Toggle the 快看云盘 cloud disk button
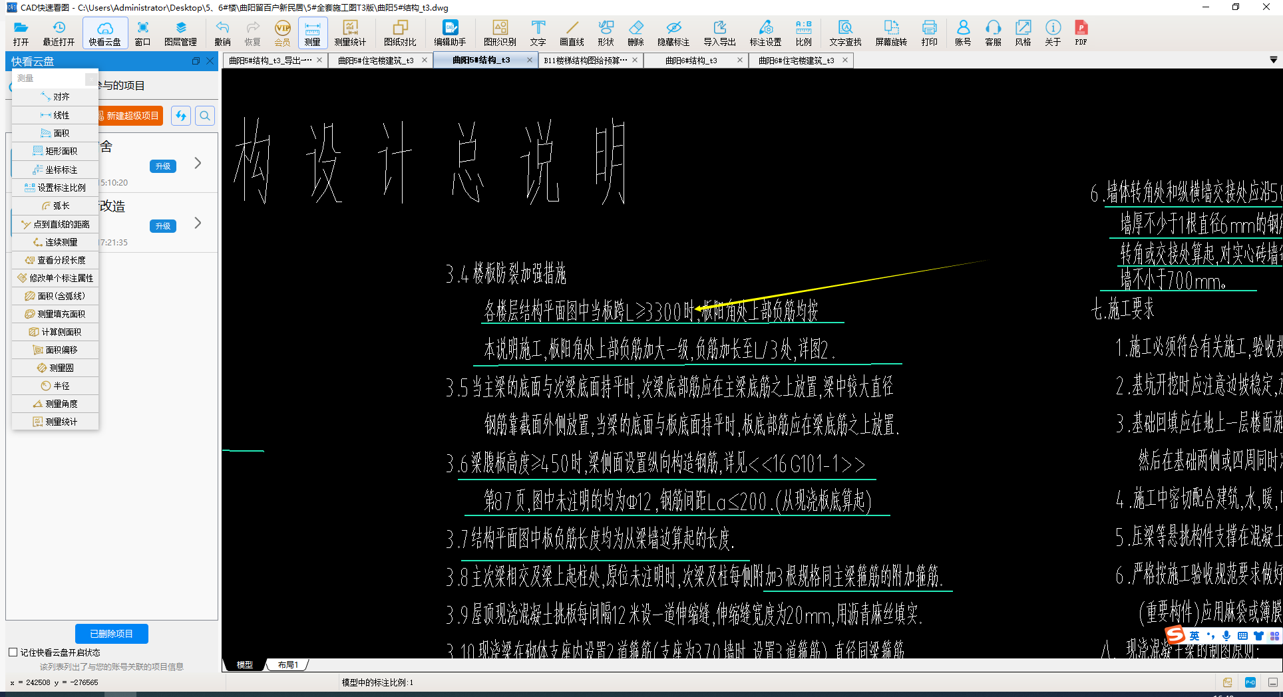 click(x=105, y=33)
